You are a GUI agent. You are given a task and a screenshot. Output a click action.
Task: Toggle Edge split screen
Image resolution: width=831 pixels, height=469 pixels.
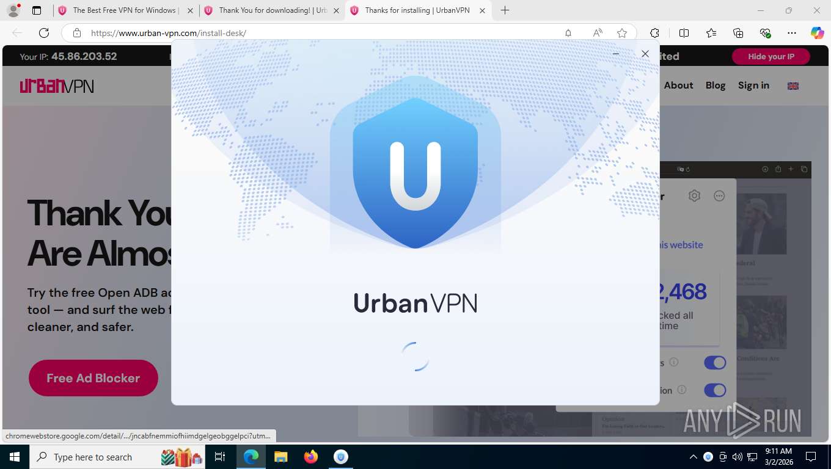pos(684,33)
